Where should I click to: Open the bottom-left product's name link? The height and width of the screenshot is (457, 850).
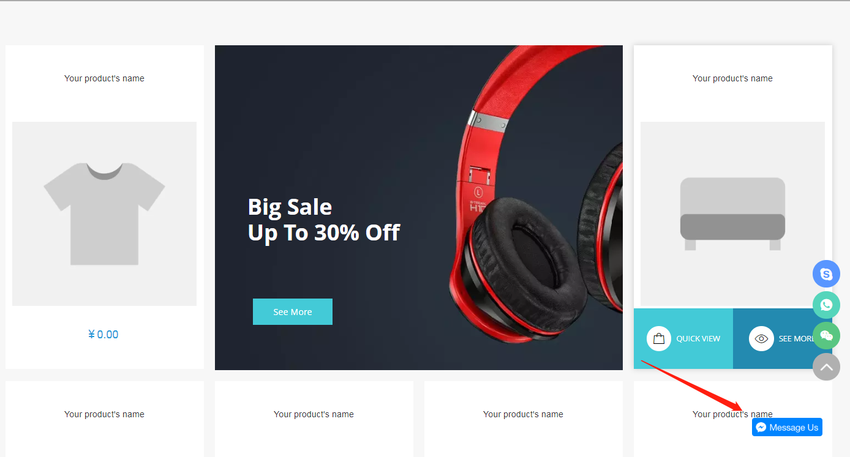click(104, 414)
